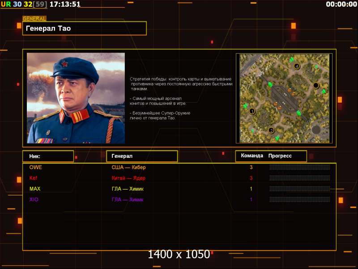Click the green supply icon left of marker 1
Screen dimensions: 358x269
(x=245, y=106)
